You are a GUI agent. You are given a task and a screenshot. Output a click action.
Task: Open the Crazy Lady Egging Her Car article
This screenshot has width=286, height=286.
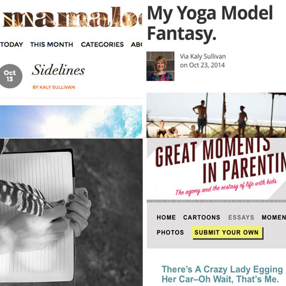click(x=222, y=274)
